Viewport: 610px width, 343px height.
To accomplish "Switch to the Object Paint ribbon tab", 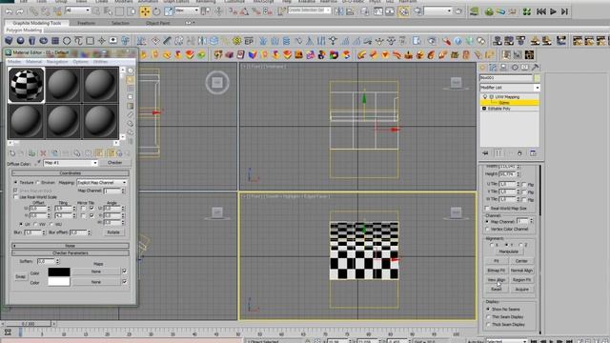I will click(x=157, y=23).
